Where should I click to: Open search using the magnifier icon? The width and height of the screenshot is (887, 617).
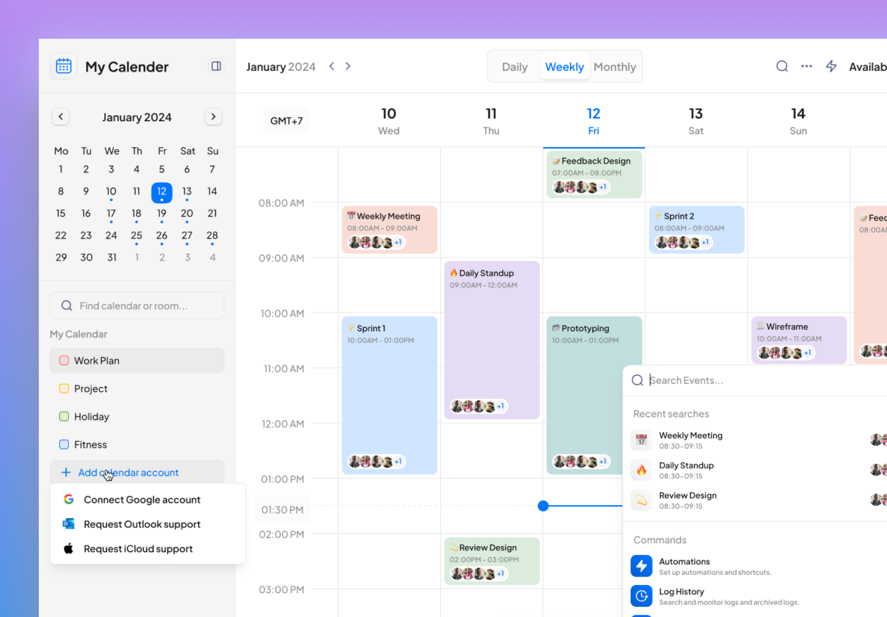(782, 66)
